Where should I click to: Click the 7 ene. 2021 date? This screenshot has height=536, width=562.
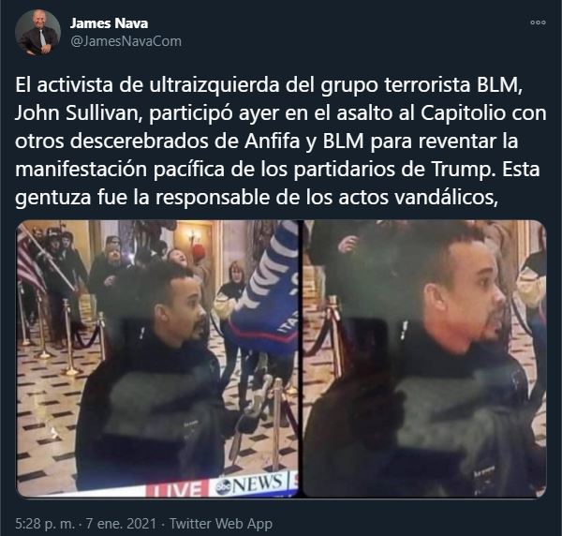[x=121, y=524]
